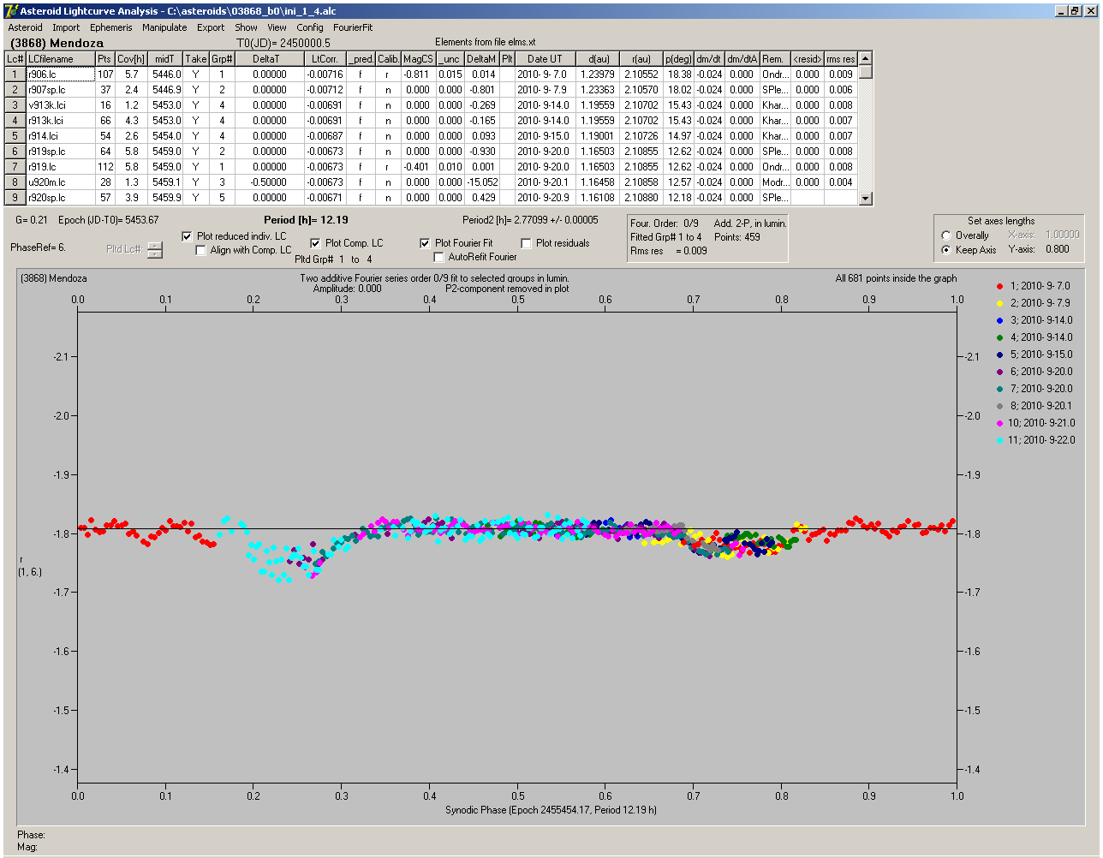Viewport: 1103px width, 858px height.
Task: Open the Asteroid menu
Action: pos(25,27)
